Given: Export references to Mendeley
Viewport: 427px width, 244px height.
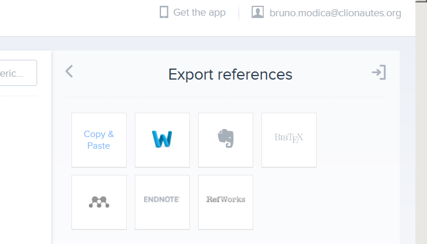Looking at the screenshot, I should pyautogui.click(x=99, y=202).
